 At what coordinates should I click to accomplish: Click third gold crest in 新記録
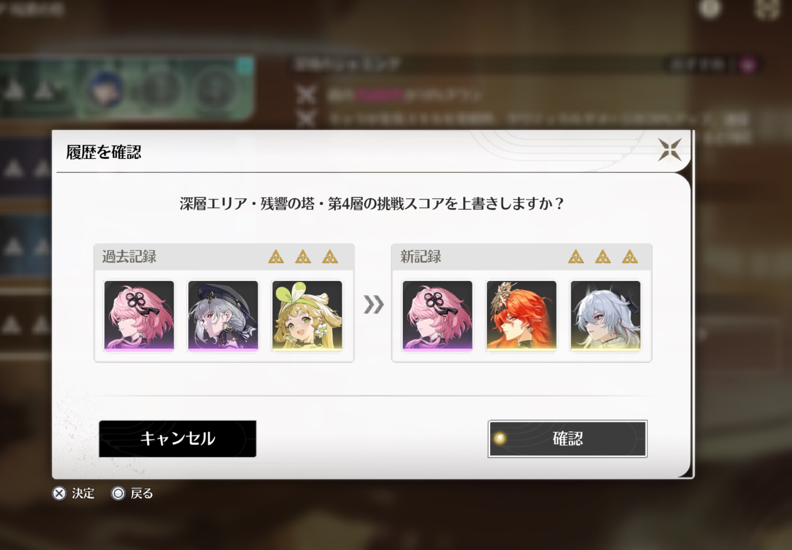[630, 257]
